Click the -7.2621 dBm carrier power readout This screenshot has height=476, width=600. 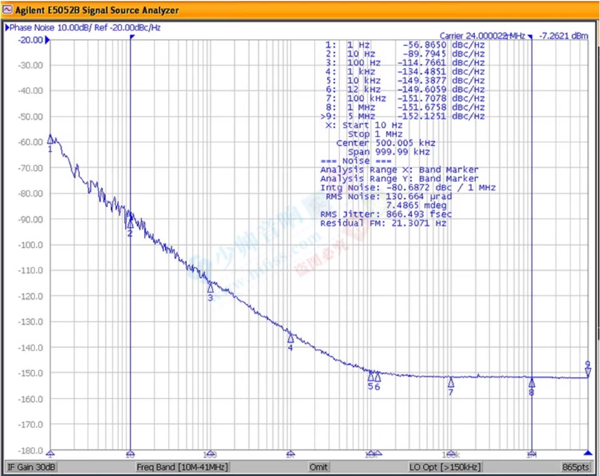click(563, 36)
